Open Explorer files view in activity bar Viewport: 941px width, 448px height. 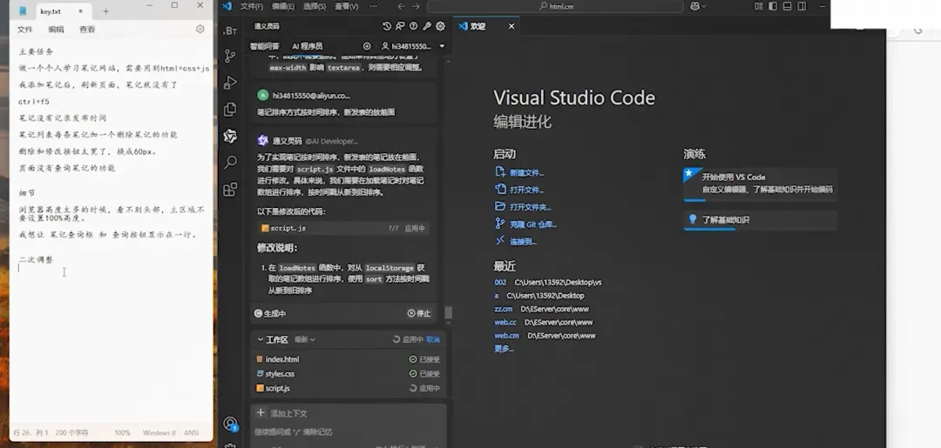[x=230, y=110]
